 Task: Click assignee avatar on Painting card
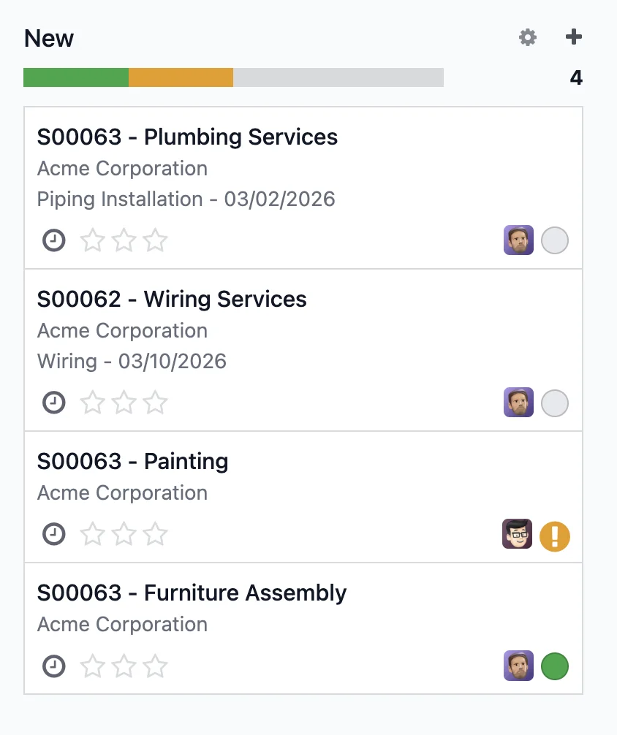(517, 534)
